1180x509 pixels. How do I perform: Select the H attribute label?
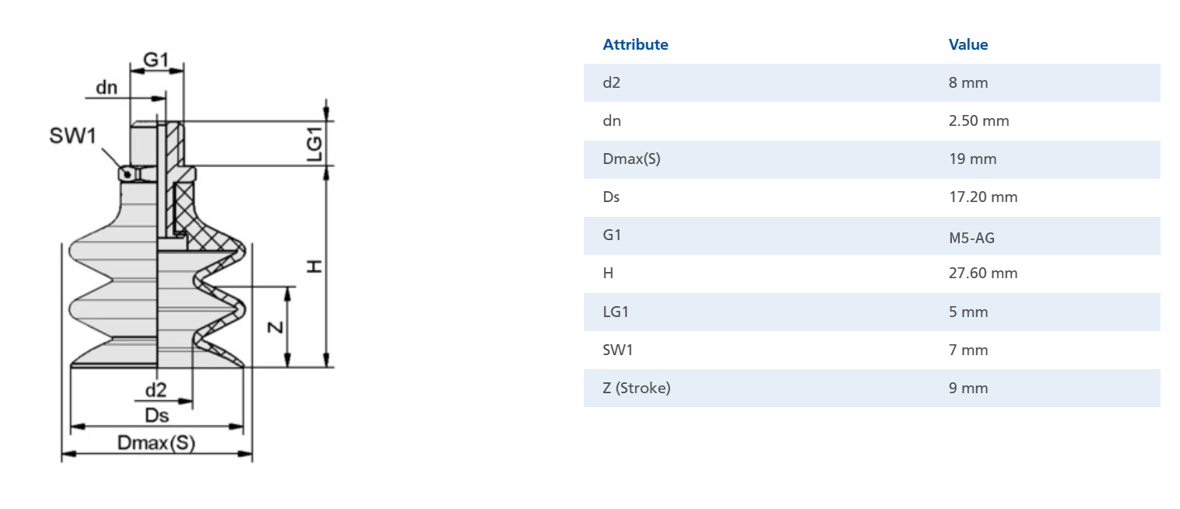point(608,273)
